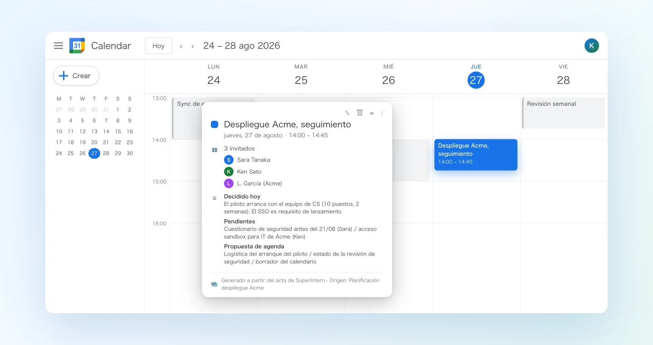Viewport: 653px width, 345px height.
Task: Select 17 in the mini calendar
Action: coord(59,143)
